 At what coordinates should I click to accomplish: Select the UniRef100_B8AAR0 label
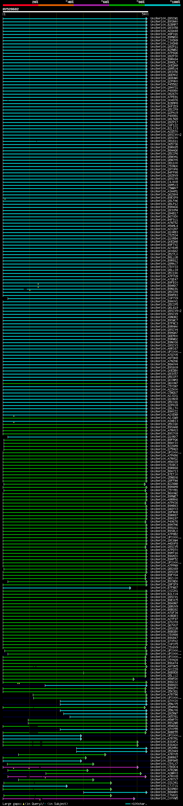[x=164, y=792]
